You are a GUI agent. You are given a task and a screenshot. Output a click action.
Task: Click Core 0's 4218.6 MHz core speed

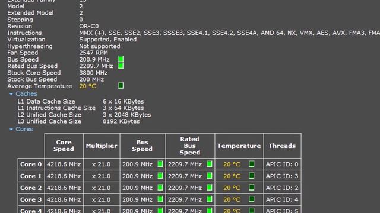pos(64,164)
